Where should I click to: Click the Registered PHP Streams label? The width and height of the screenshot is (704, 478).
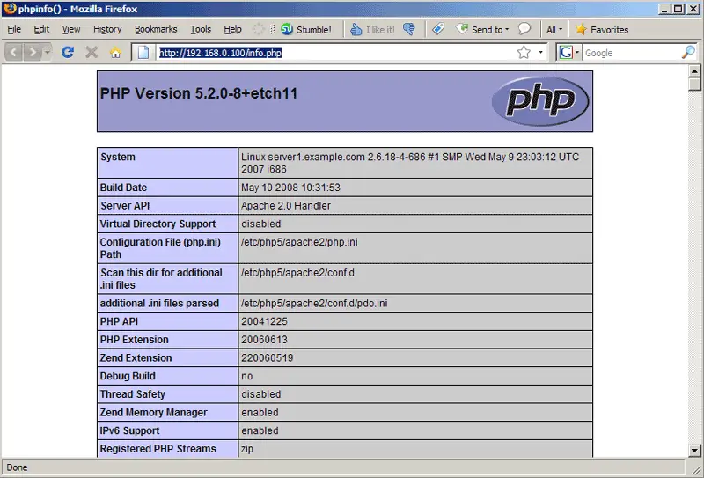coord(158,449)
